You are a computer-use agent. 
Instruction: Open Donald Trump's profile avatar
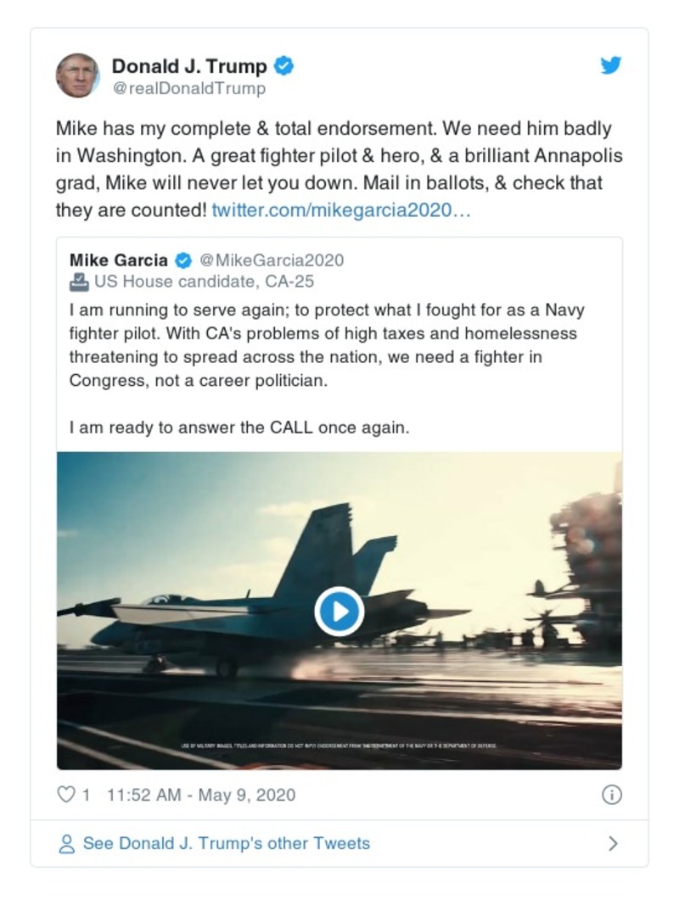[x=78, y=75]
